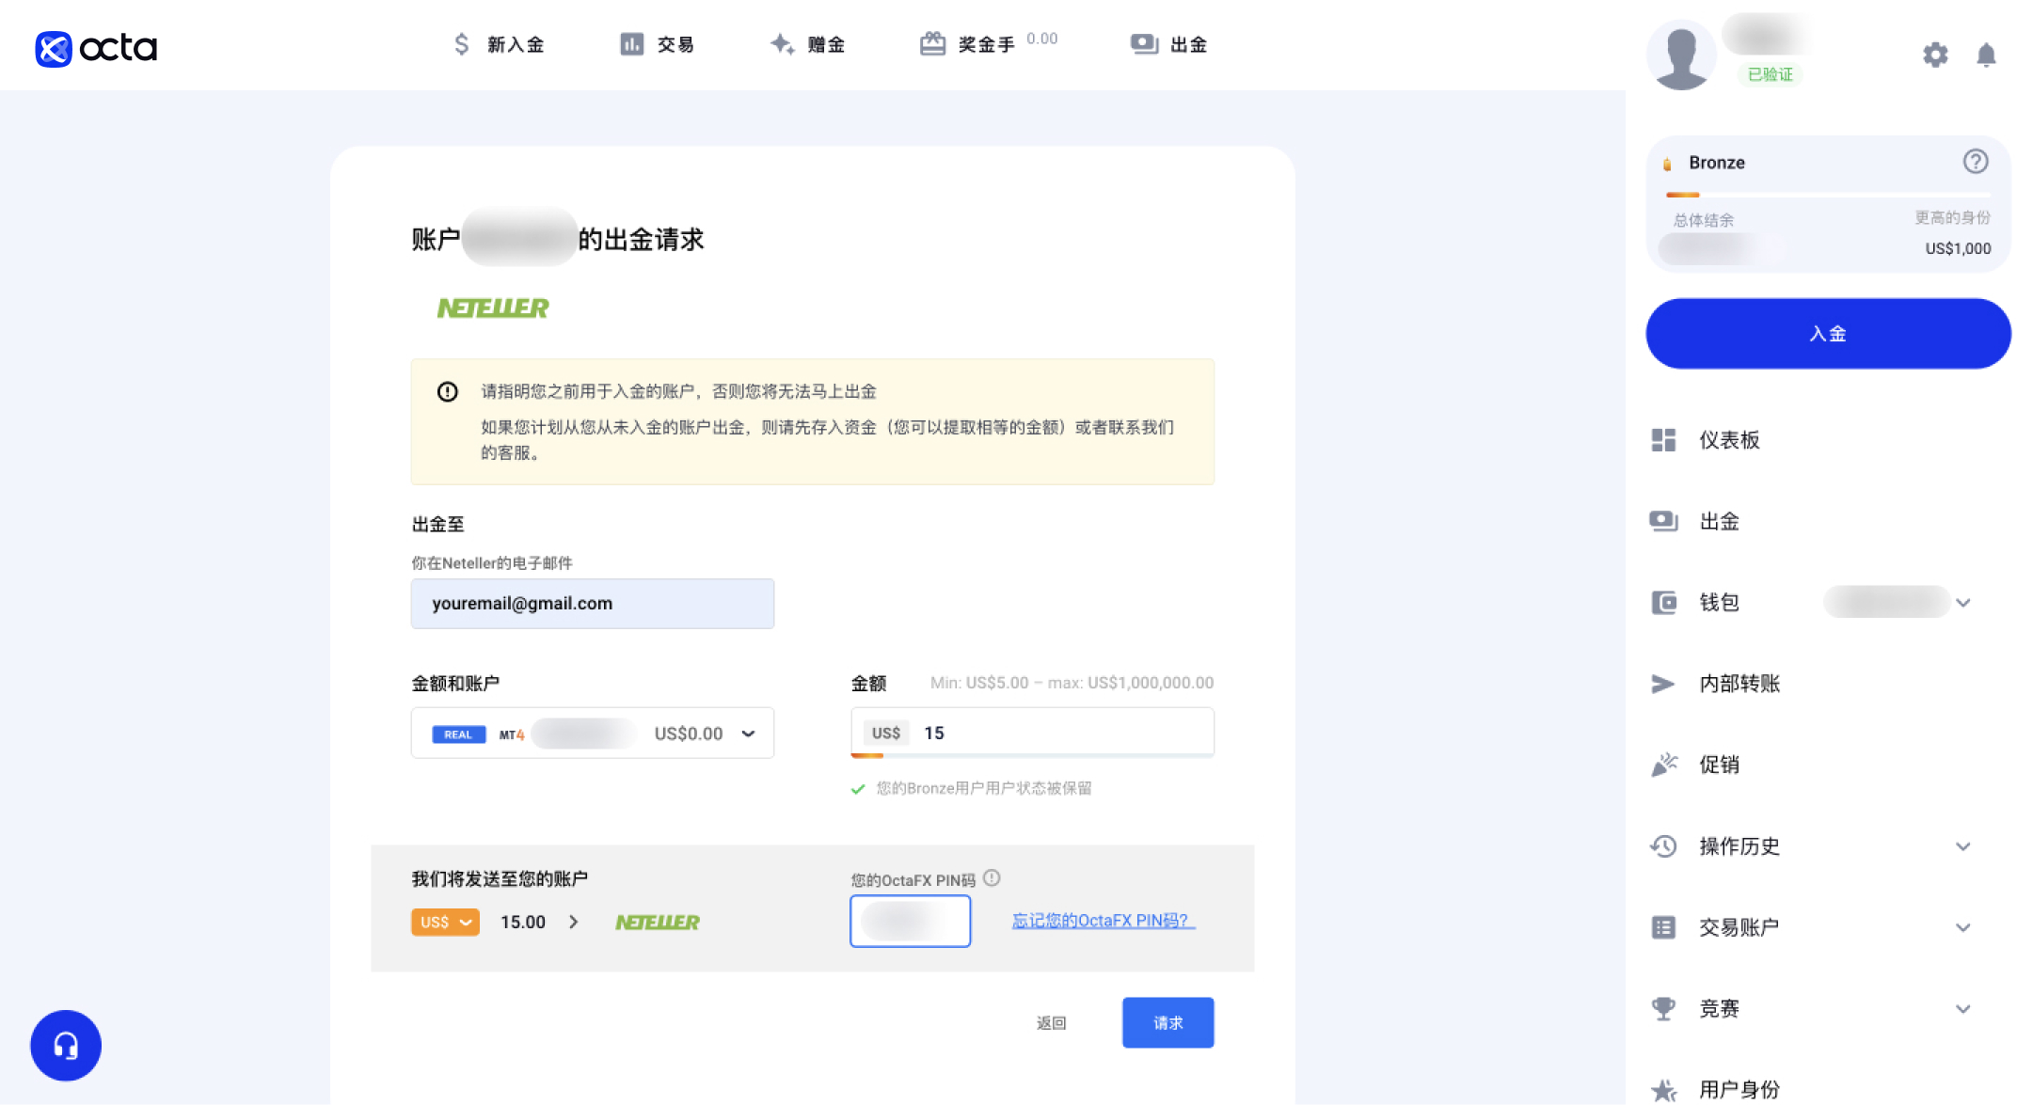Viewport: 2017px width, 1105px height.
Task: Click the trading chart icon in top bar
Action: (632, 44)
